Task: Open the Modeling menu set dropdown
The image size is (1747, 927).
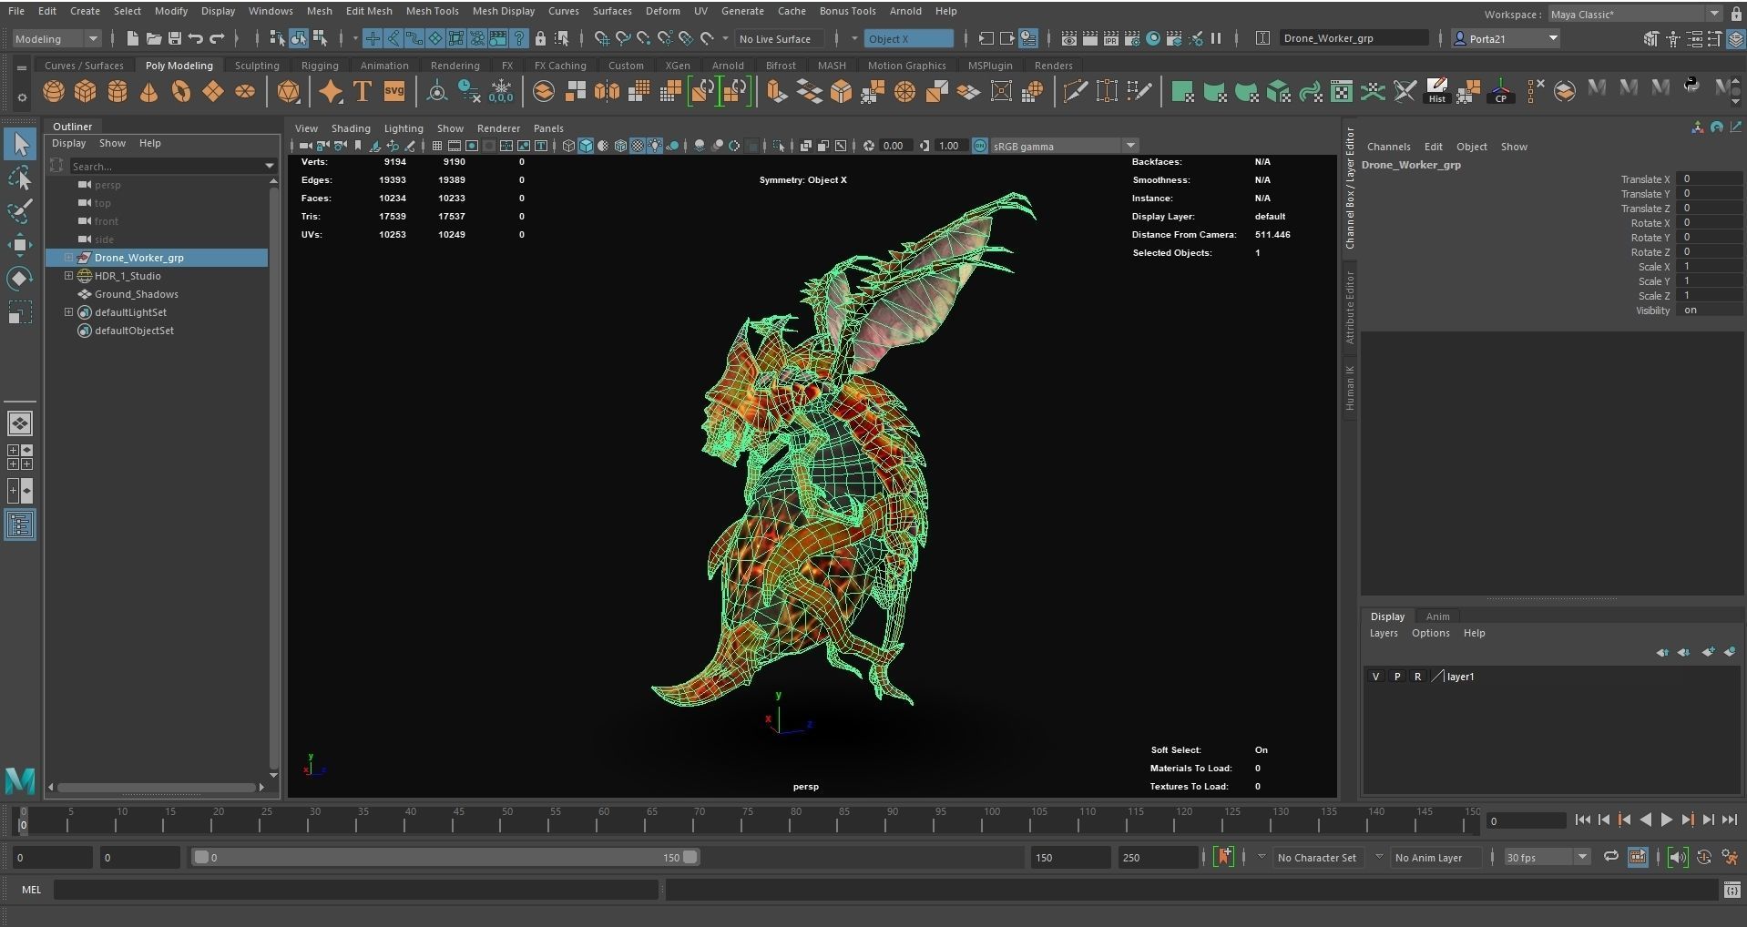Action: click(x=56, y=38)
